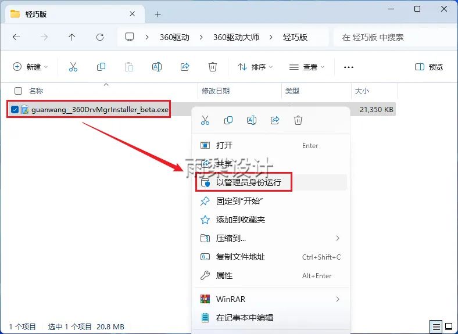The width and height of the screenshot is (458, 334).
Task: Open the three-dots See more menu
Action: [349, 67]
